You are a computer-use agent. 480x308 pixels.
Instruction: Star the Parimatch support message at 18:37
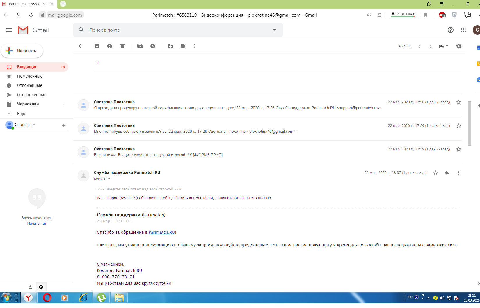pos(435,173)
